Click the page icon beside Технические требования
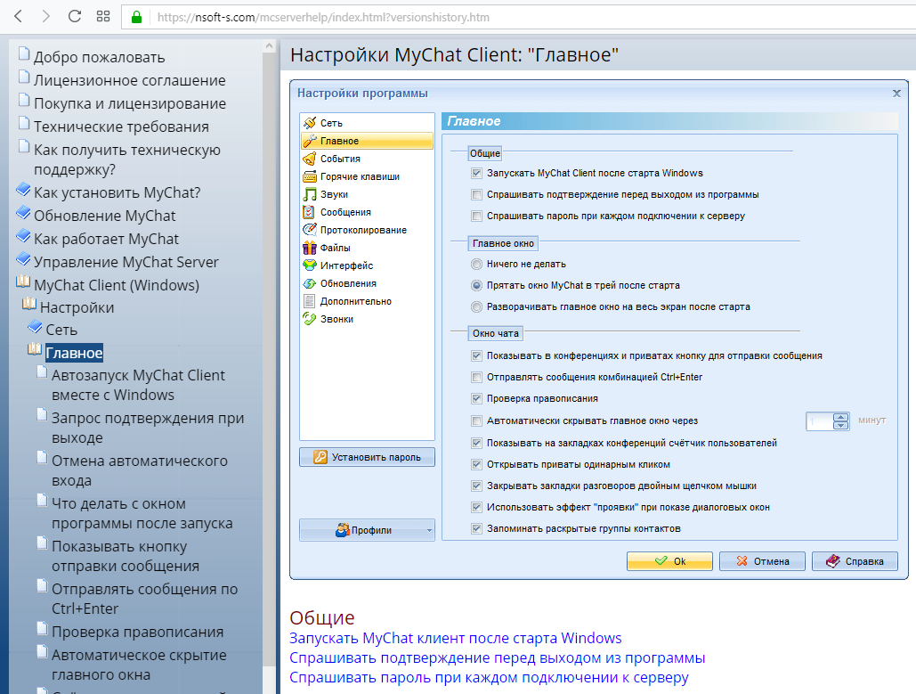Image resolution: width=916 pixels, height=694 pixels. tap(24, 123)
